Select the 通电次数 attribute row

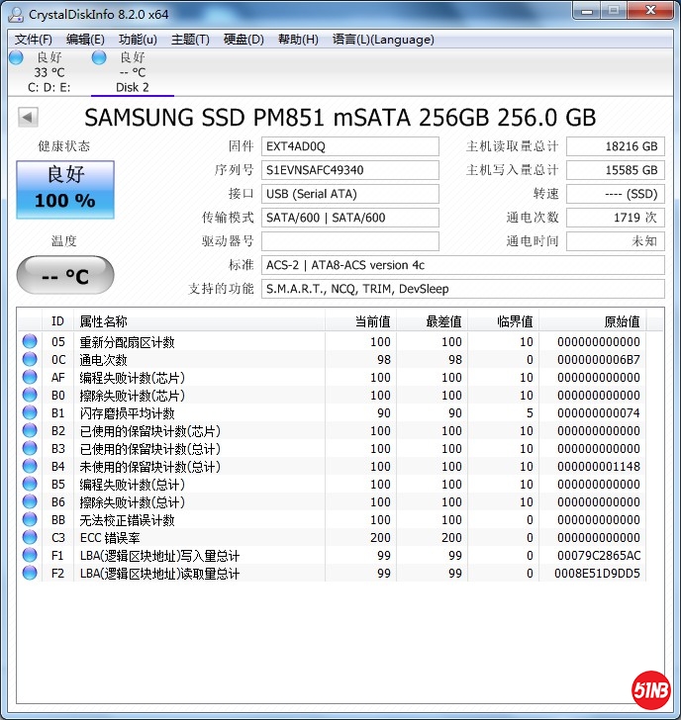coord(198,360)
